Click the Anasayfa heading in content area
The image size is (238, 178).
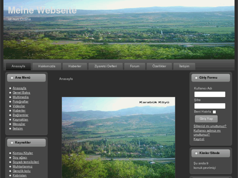click(66, 79)
